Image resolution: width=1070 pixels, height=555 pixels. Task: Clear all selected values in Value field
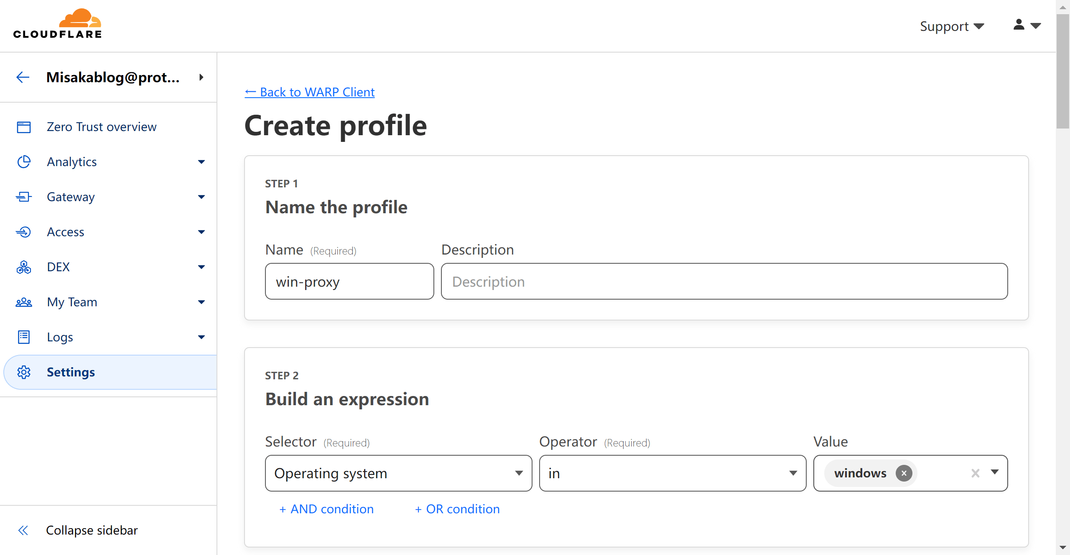pyautogui.click(x=975, y=473)
